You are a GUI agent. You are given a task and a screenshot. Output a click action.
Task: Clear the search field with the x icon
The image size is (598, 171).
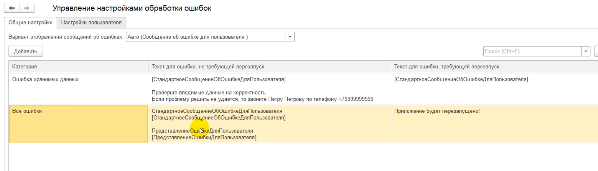[585, 51]
